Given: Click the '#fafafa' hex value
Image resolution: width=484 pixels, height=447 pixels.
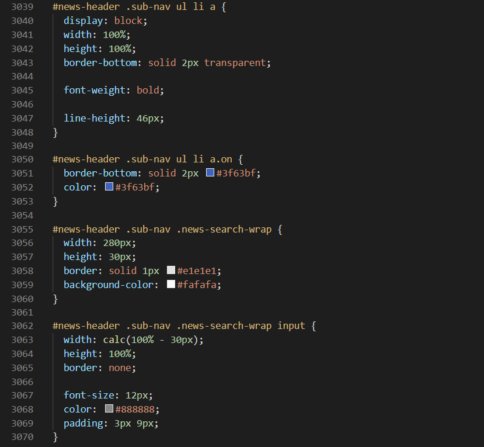Looking at the screenshot, I should click(x=197, y=285).
